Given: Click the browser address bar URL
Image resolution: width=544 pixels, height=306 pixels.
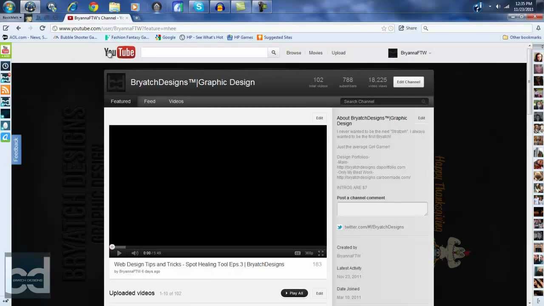Looking at the screenshot, I should 117,28.
